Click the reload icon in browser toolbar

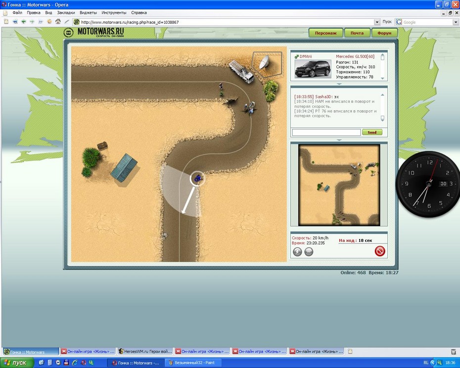coord(49,22)
